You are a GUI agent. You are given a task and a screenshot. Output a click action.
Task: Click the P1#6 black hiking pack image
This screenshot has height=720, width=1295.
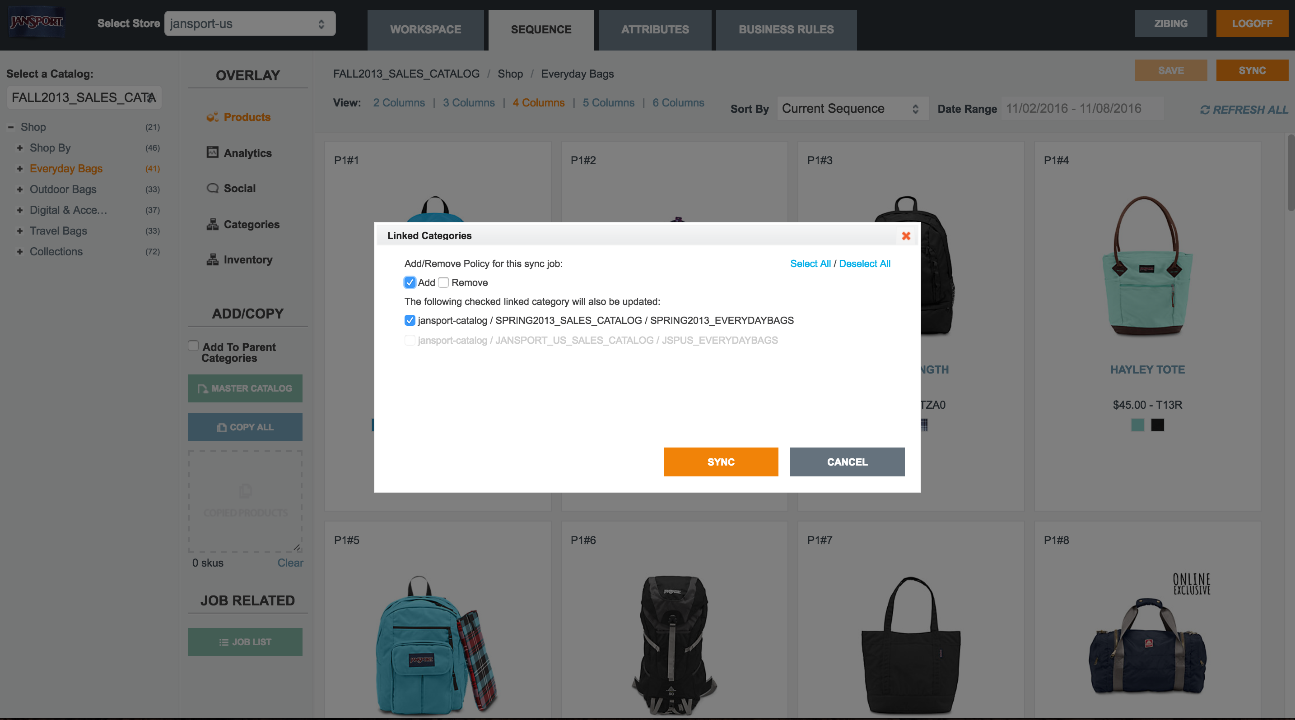[x=674, y=645]
